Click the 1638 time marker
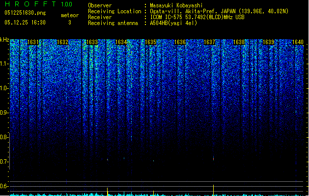309x196 pixels. click(239, 42)
